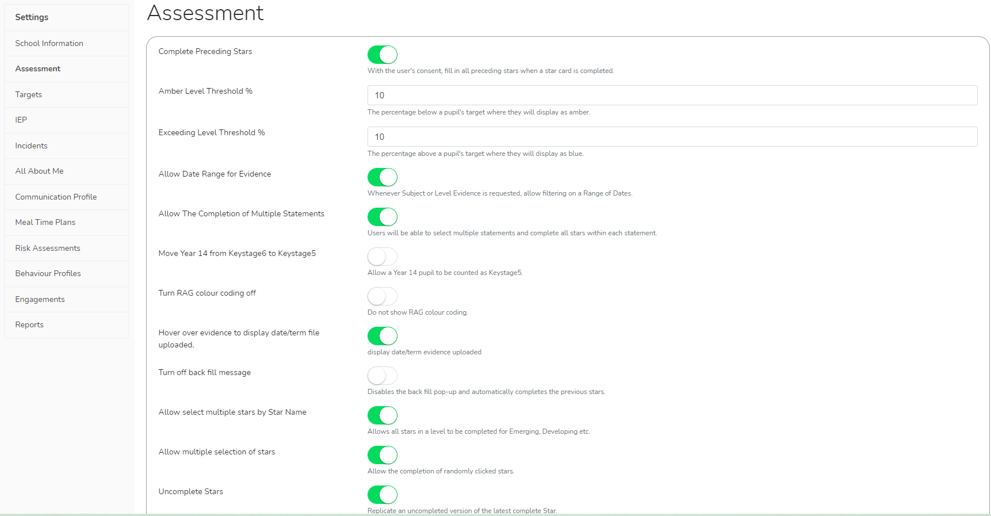Open Behaviour Profiles settings
The image size is (991, 516).
[x=66, y=274]
